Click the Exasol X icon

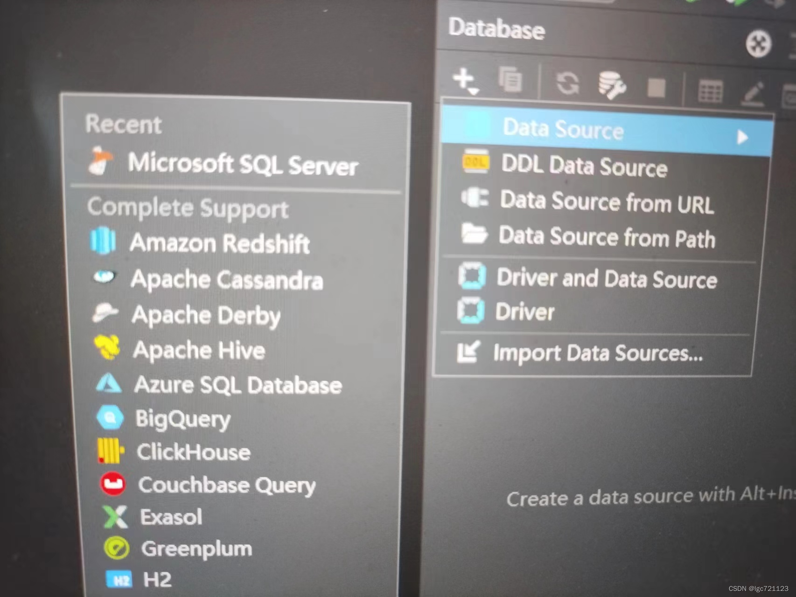(x=115, y=517)
